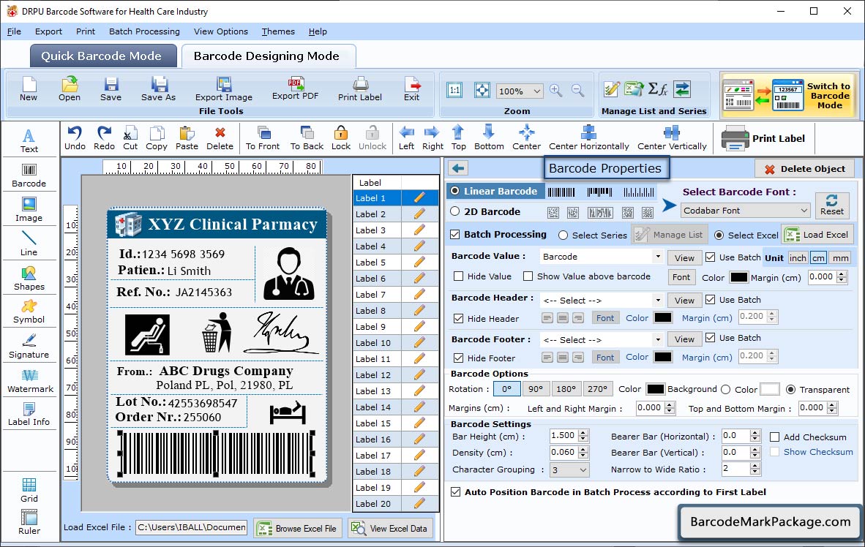Click the Load Excel button

(817, 235)
